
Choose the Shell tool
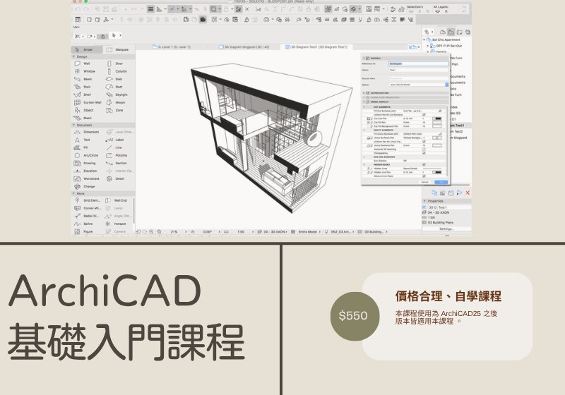click(x=83, y=95)
